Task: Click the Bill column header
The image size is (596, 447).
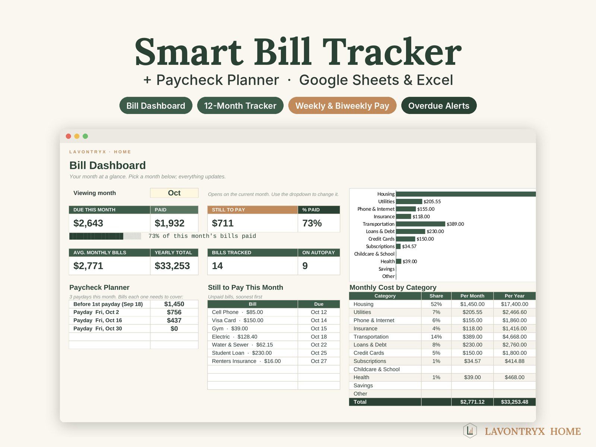Action: pyautogui.click(x=253, y=304)
